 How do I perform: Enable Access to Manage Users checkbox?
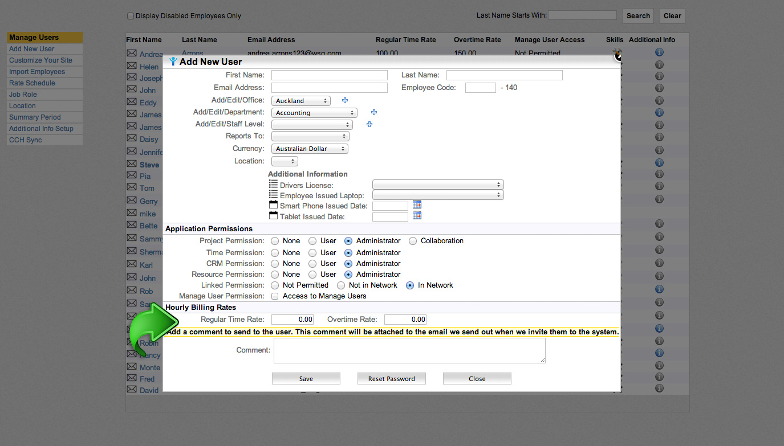point(275,296)
